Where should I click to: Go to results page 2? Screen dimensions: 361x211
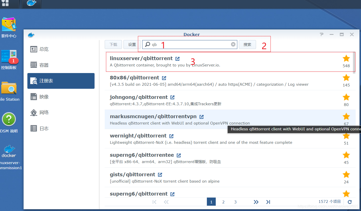(223, 202)
